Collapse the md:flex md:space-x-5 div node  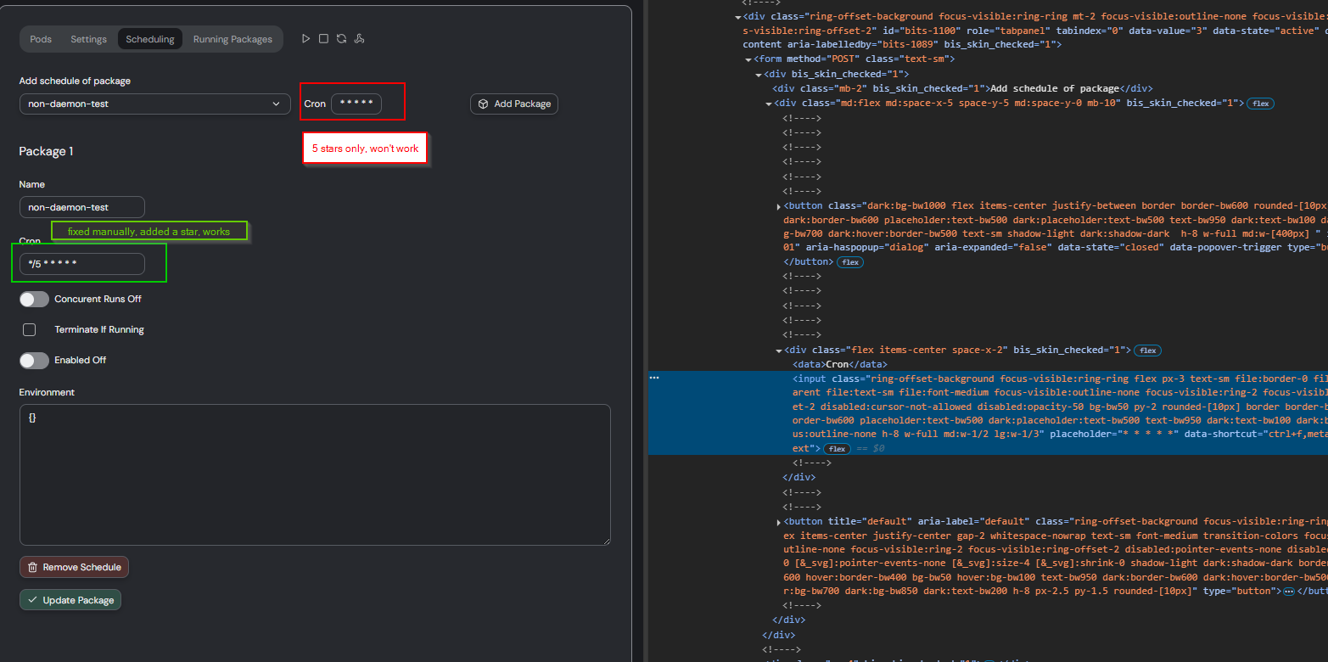(x=769, y=103)
